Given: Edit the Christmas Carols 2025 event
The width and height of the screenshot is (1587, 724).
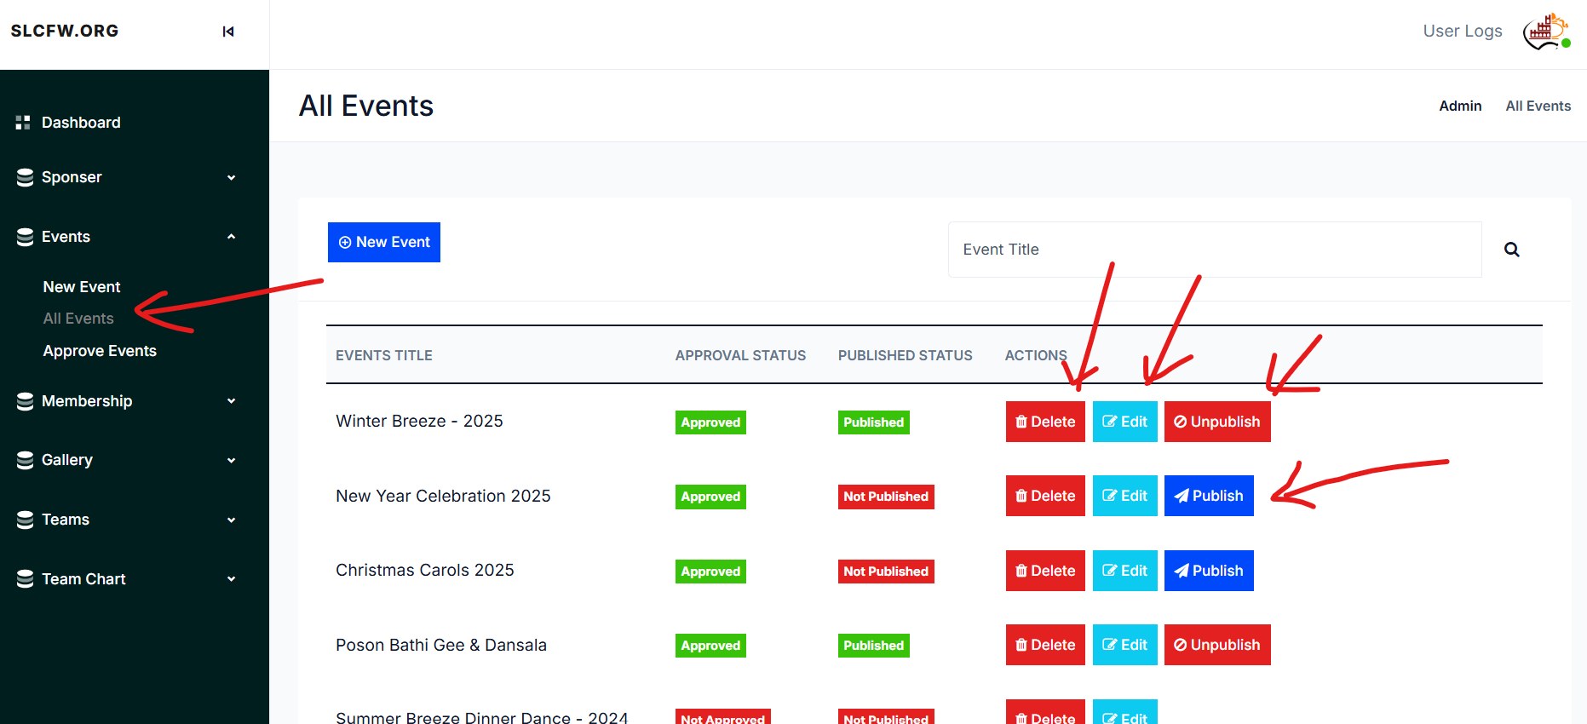Looking at the screenshot, I should [x=1124, y=571].
